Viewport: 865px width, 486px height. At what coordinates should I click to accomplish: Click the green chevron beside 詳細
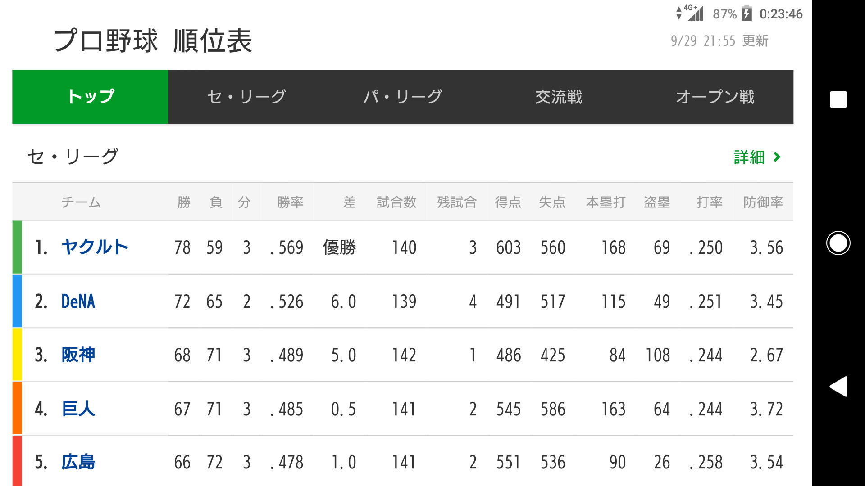pyautogui.click(x=777, y=157)
